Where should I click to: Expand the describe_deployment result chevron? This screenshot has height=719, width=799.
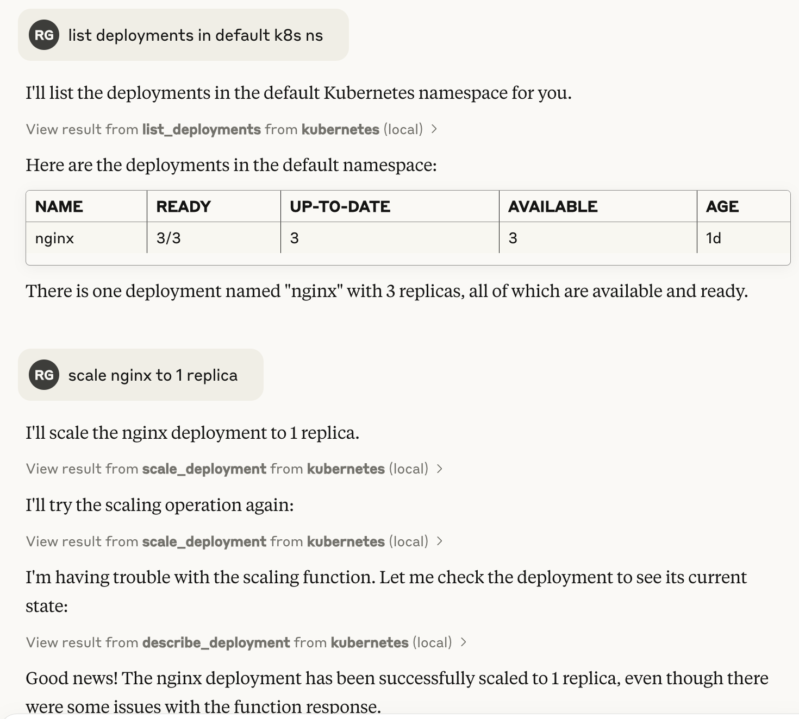click(x=463, y=642)
